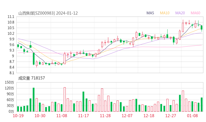This screenshot has width=206, height=122.
Task: Select the 12-18 date label
Action: coord(149,116)
